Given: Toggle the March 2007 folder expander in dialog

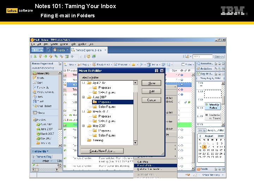Looking at the screenshot, I should click(83, 111).
